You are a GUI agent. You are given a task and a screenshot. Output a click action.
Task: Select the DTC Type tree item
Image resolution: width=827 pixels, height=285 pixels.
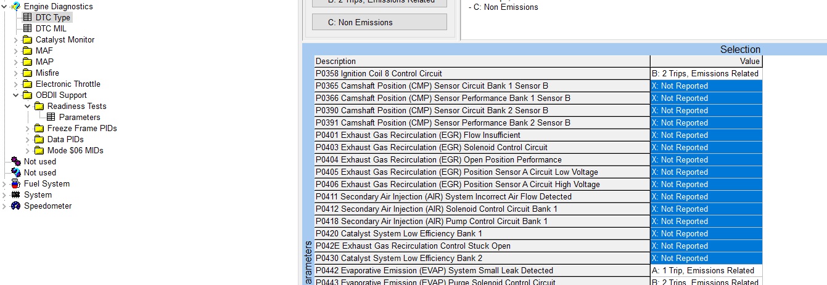(52, 17)
